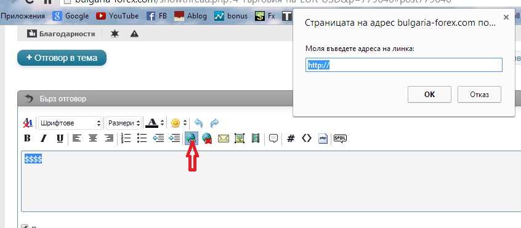This screenshot has height=228, width=521.
Task: Open Приложения apps bookmark
Action: pos(23,16)
